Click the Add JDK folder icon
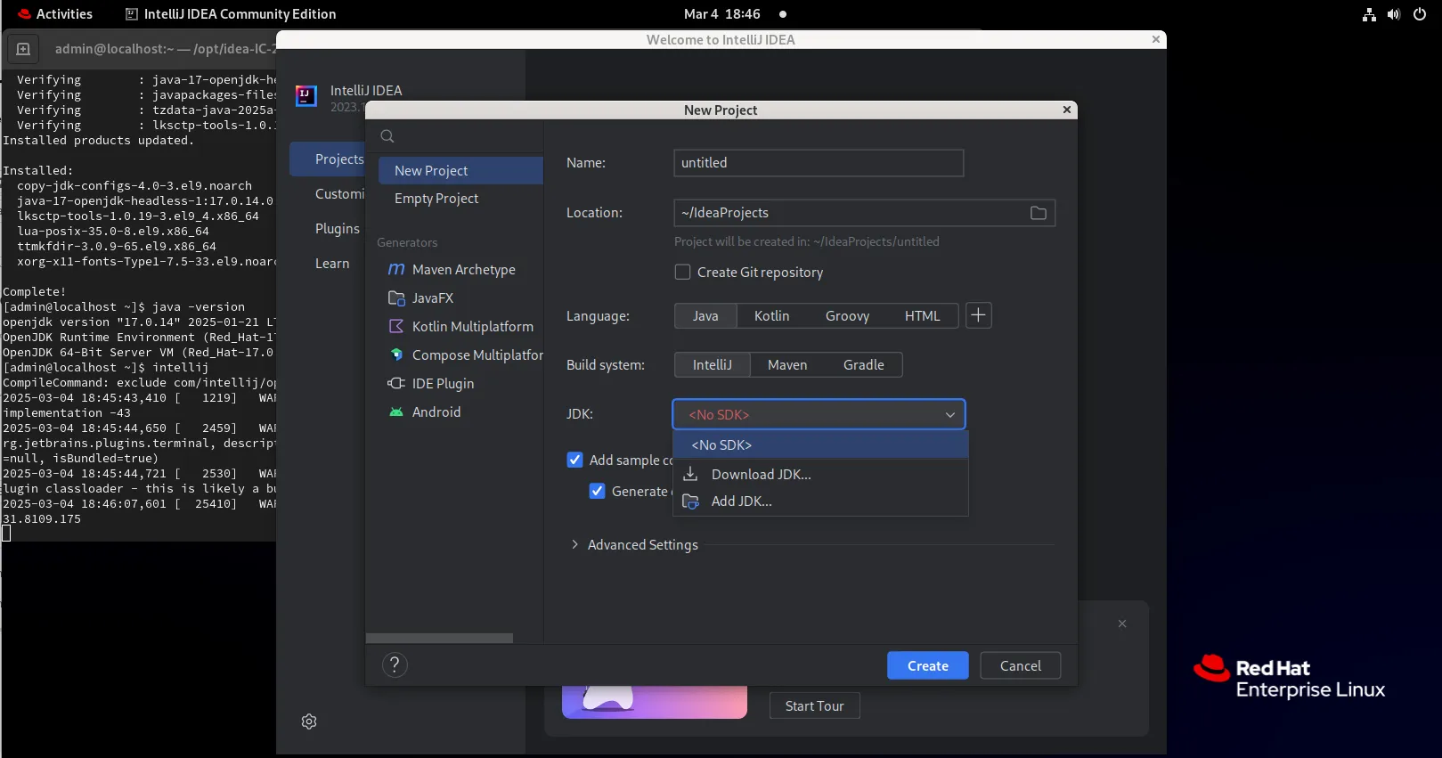 pyautogui.click(x=690, y=501)
